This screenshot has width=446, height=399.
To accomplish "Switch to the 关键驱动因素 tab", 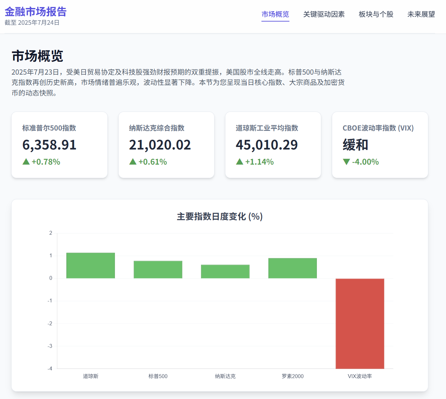I will [x=324, y=14].
